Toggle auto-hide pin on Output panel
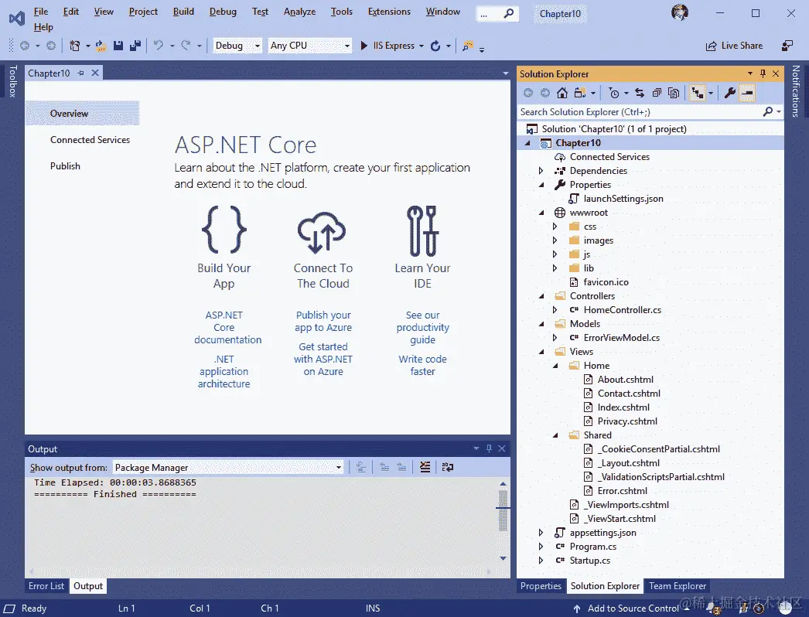Viewport: 809px width, 617px height. click(489, 448)
